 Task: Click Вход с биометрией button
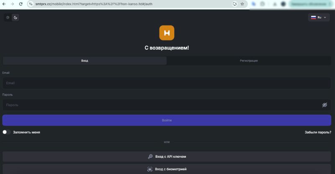pos(167,169)
